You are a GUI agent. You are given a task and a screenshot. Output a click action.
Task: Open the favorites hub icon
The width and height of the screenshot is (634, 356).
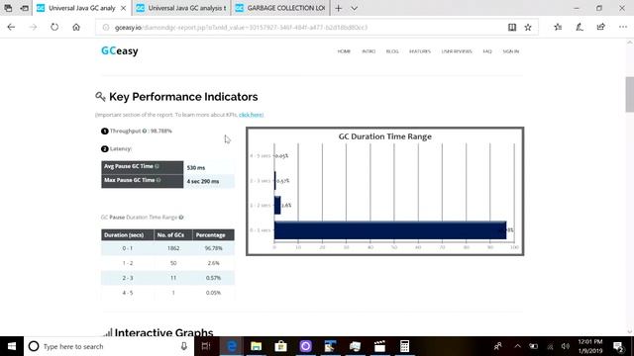tap(558, 27)
